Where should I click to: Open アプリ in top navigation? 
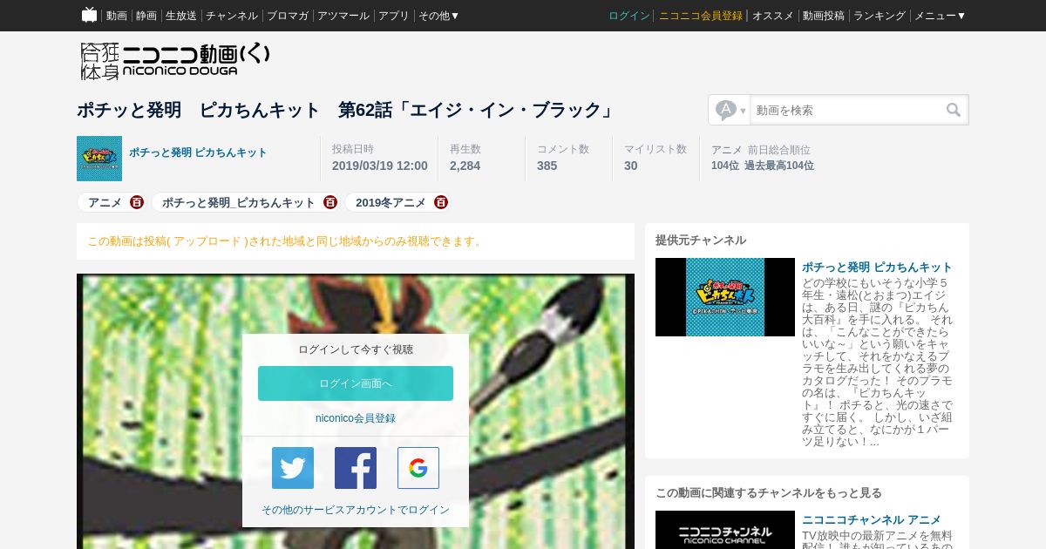(x=394, y=16)
